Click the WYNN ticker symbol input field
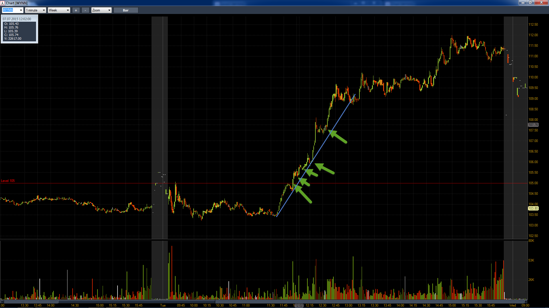 (10, 10)
